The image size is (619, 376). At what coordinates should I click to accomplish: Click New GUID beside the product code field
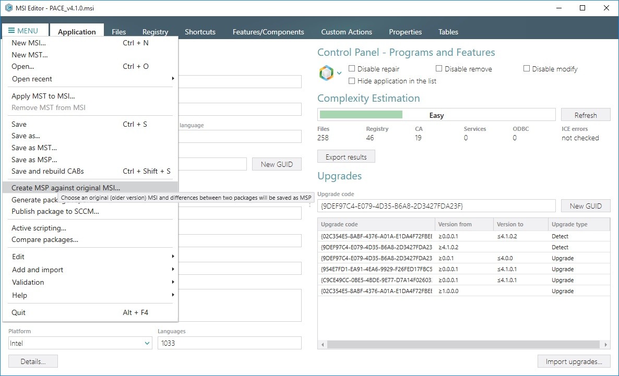tap(277, 164)
